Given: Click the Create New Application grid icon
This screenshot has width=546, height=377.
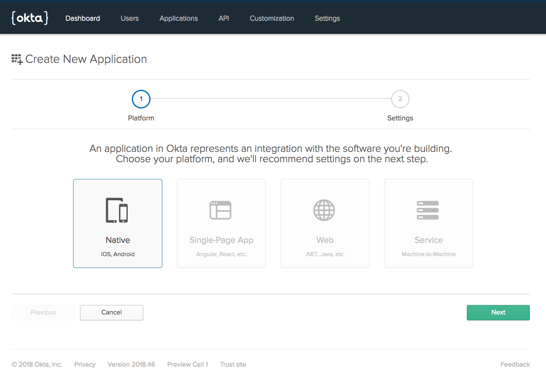Looking at the screenshot, I should (x=17, y=59).
